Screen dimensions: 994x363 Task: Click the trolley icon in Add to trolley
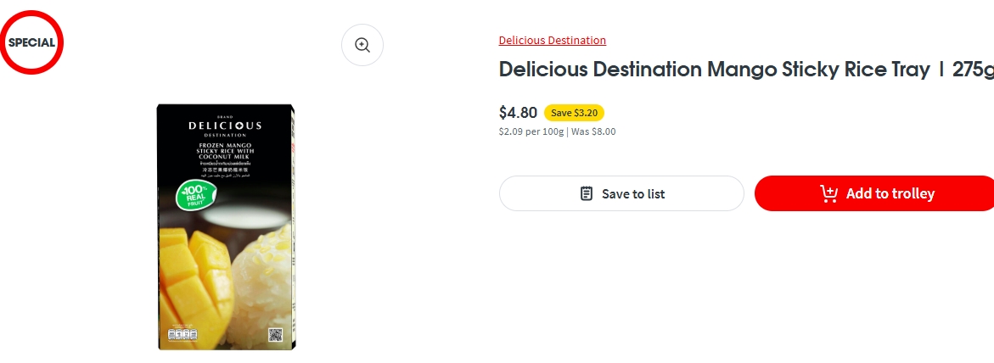[x=828, y=193]
